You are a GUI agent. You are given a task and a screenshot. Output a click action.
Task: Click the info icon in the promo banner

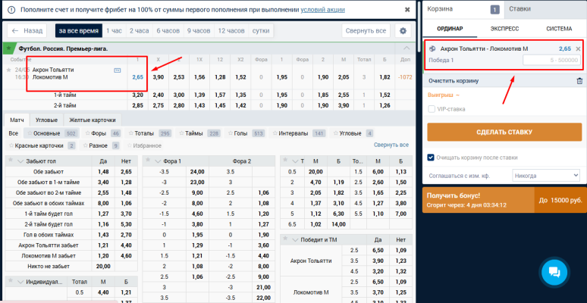[x=11, y=10]
